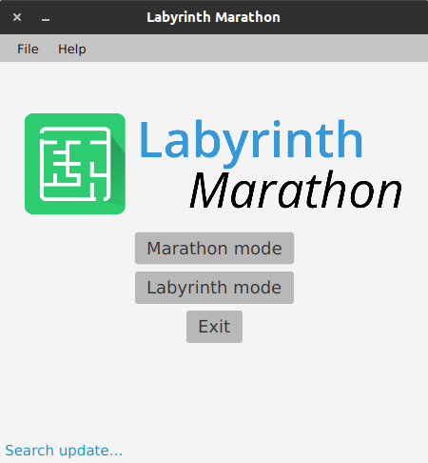Open the File menu
Image resolution: width=428 pixels, height=463 pixels.
(x=28, y=49)
